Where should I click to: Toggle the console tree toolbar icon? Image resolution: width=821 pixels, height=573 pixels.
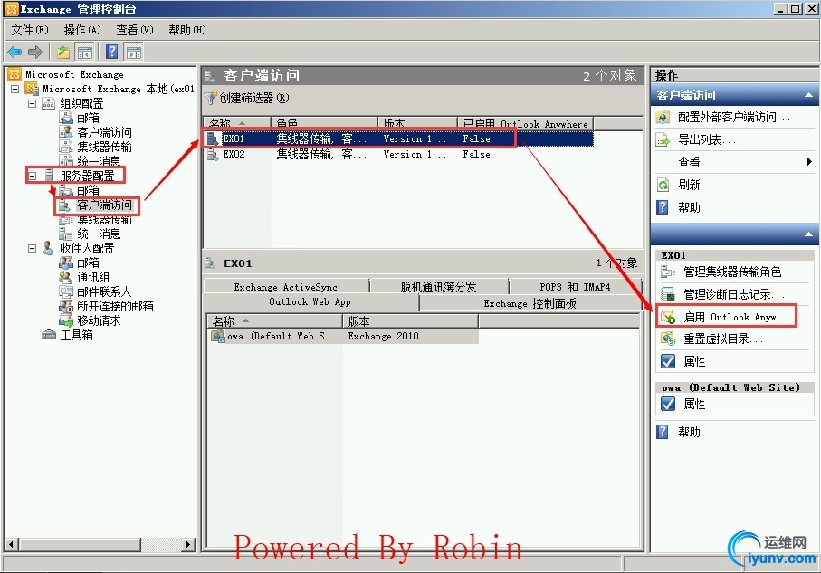pos(84,52)
